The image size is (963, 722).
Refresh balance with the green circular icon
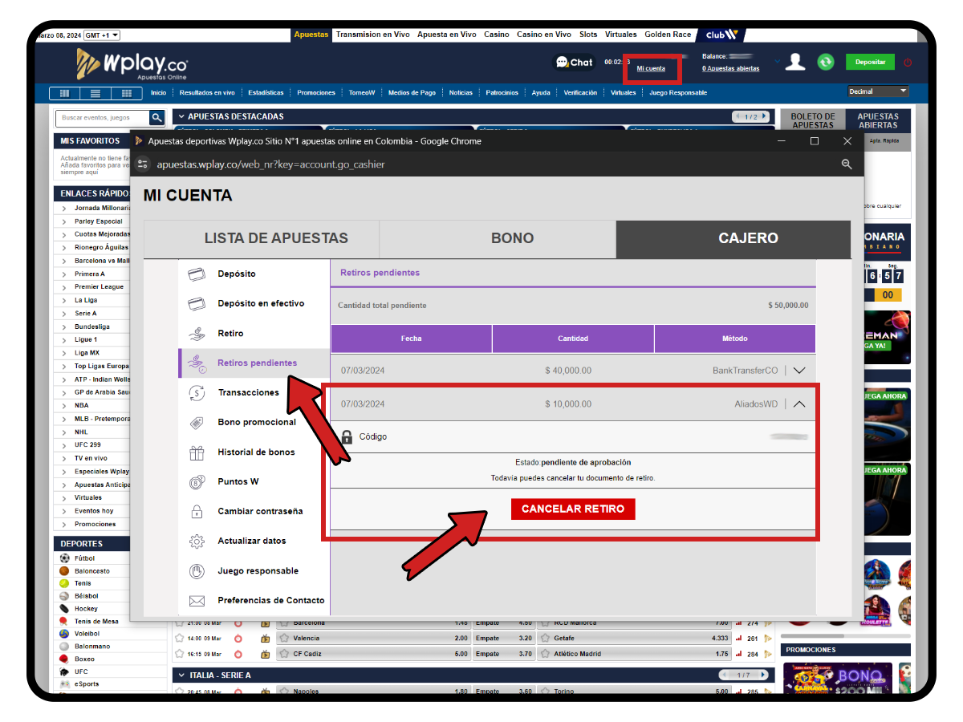pyautogui.click(x=826, y=62)
